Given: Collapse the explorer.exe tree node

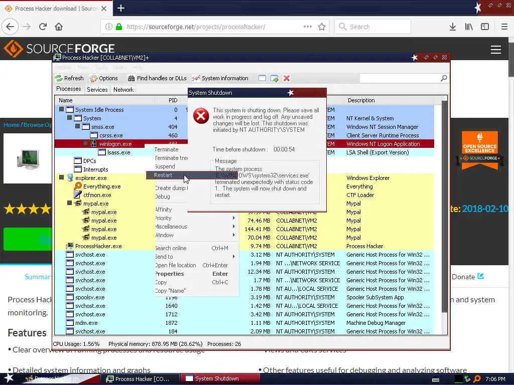Looking at the screenshot, I should click(62, 177).
